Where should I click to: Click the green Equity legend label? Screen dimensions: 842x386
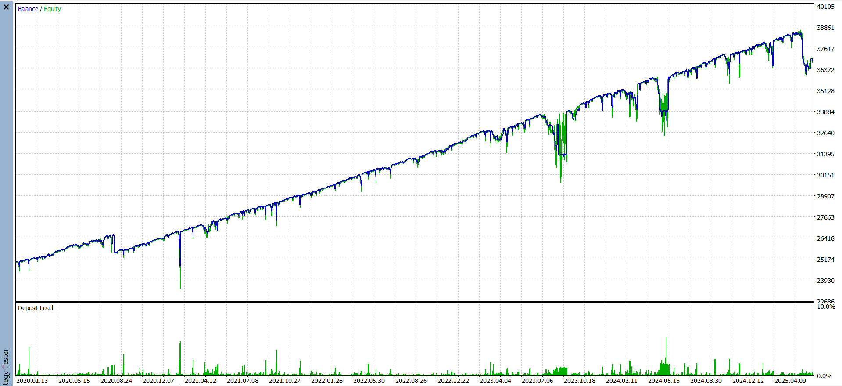pyautogui.click(x=52, y=9)
